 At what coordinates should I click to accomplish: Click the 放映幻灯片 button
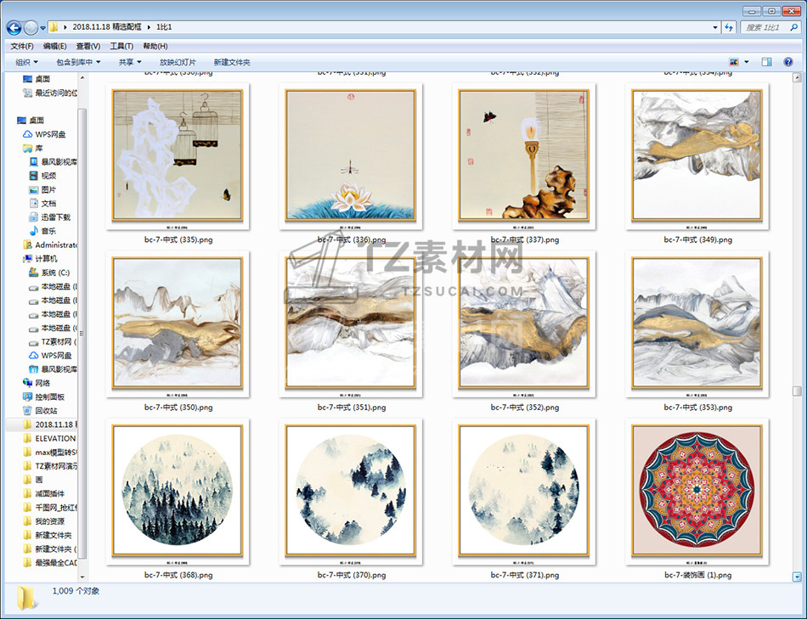tap(178, 62)
